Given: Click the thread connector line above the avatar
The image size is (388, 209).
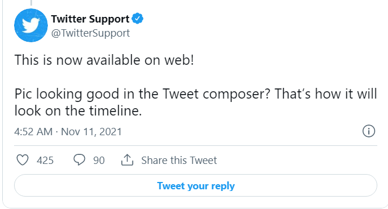Looking at the screenshot, I should [x=31, y=3].
